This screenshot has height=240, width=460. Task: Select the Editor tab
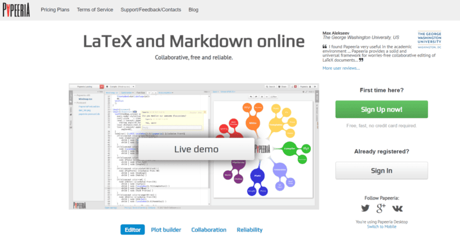coord(132,230)
